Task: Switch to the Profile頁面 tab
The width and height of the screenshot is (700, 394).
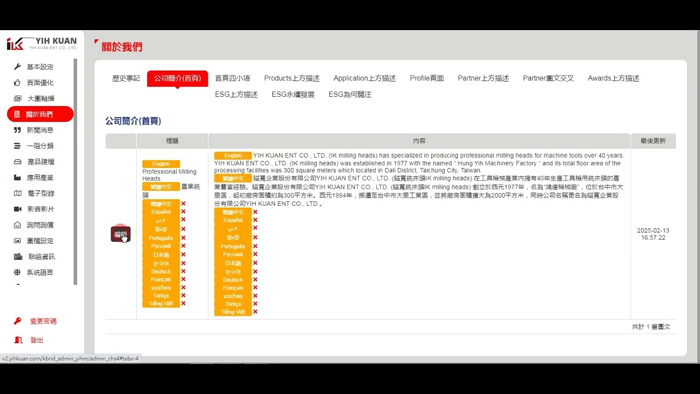Action: tap(427, 78)
